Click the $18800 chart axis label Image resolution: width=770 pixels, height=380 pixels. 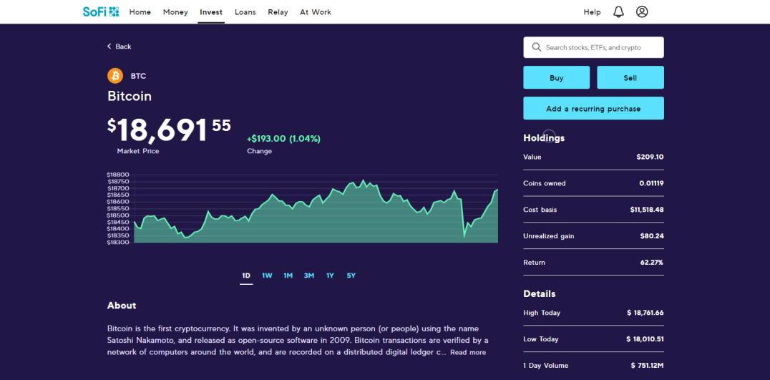tap(118, 175)
